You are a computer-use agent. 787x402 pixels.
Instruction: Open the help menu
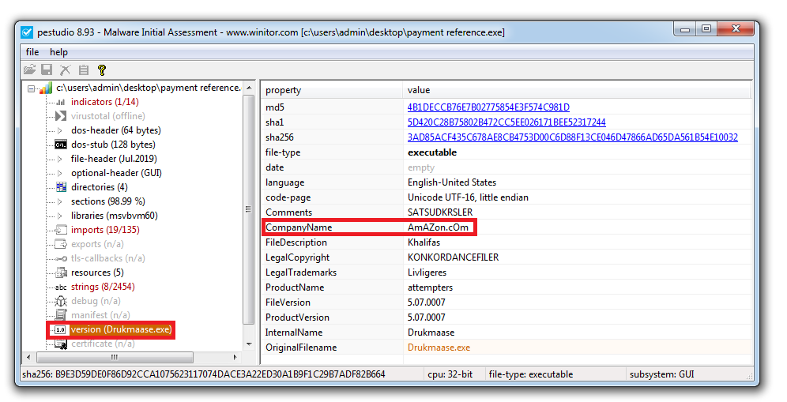[58, 52]
